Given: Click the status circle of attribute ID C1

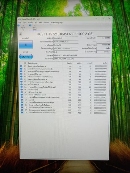Looking at the screenshot, I should pos(22,97).
